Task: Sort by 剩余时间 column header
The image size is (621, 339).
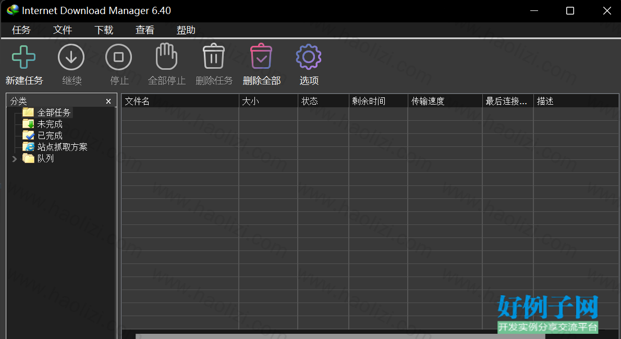Action: 378,101
